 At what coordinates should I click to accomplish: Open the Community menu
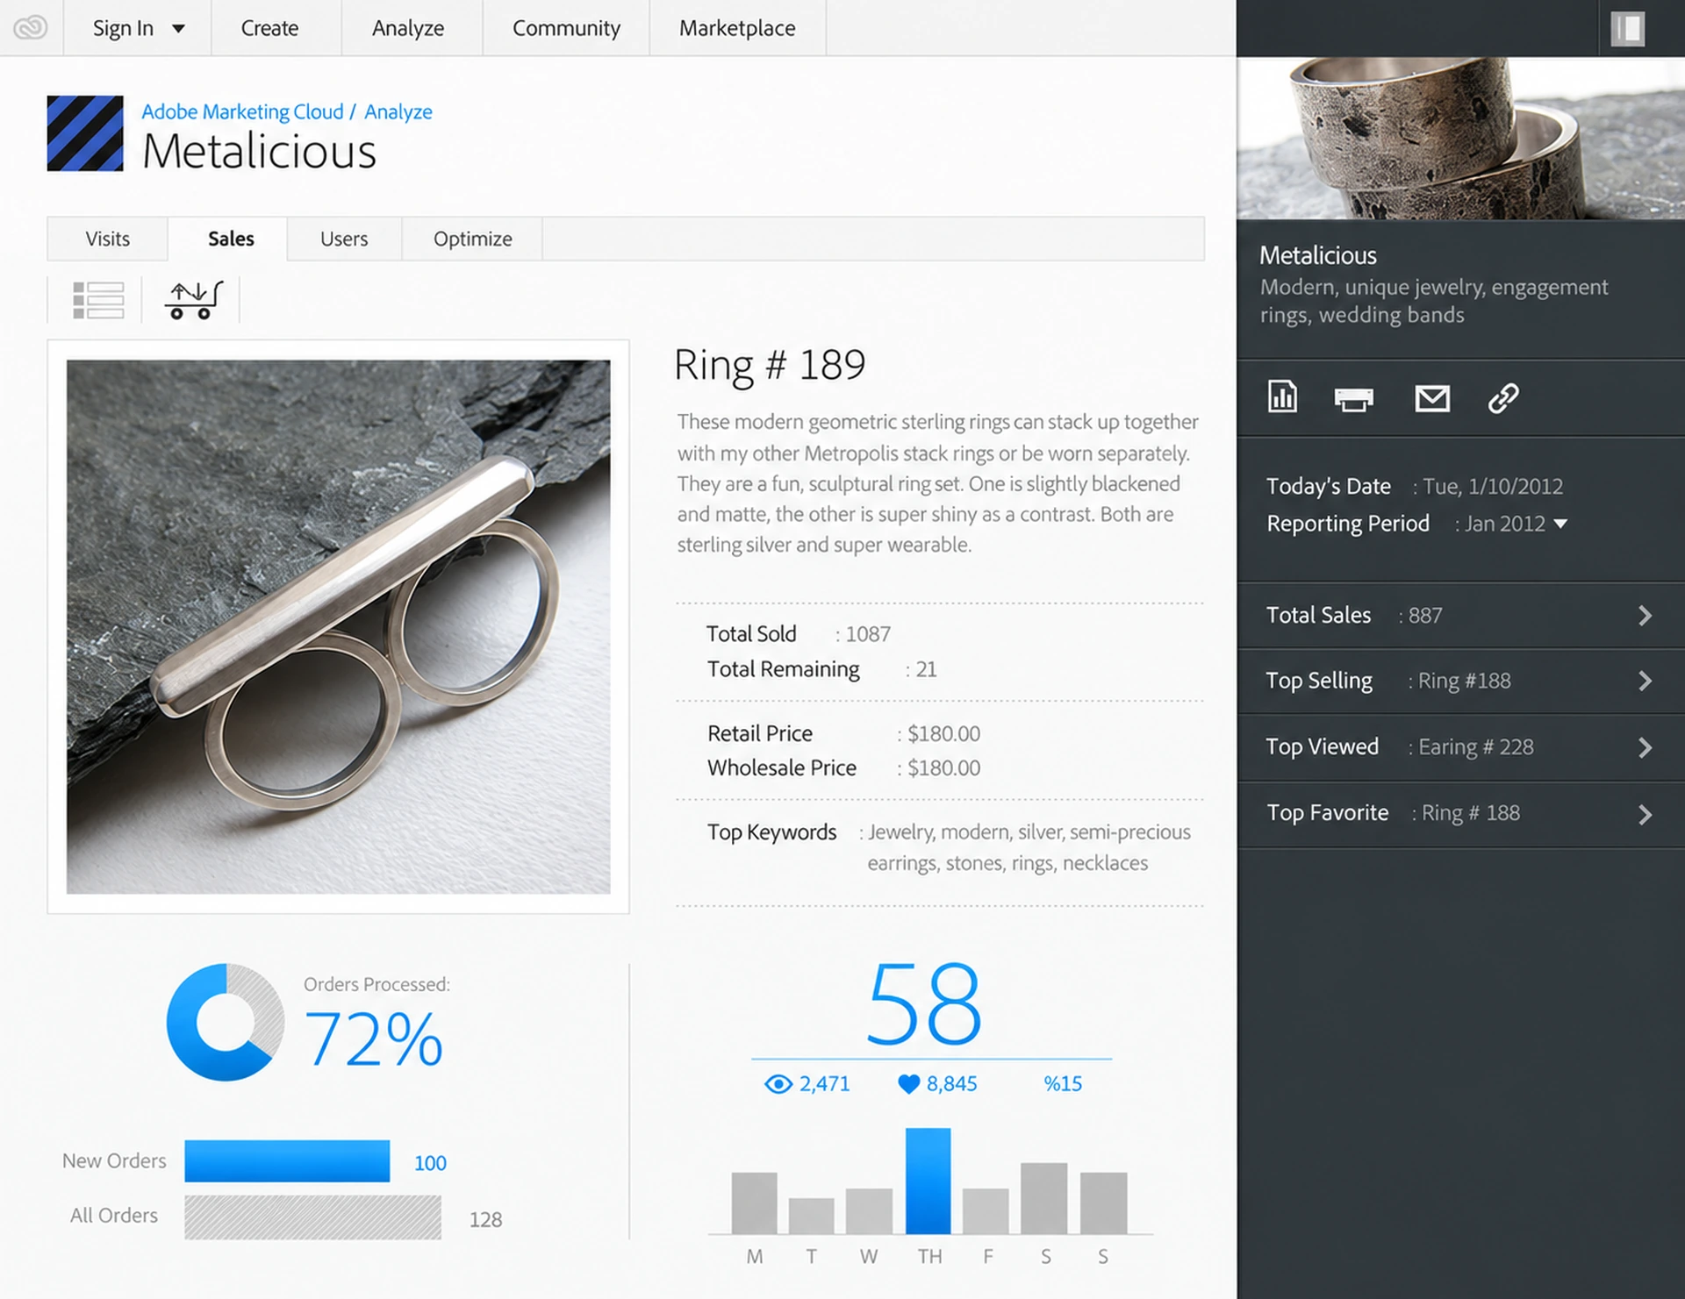(x=566, y=28)
